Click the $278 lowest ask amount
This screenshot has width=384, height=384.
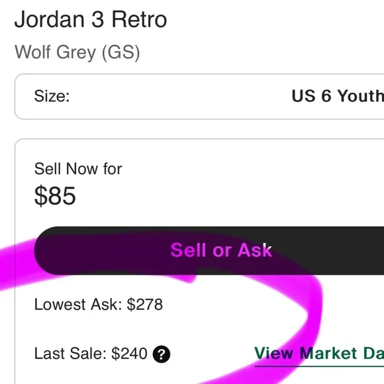point(145,305)
